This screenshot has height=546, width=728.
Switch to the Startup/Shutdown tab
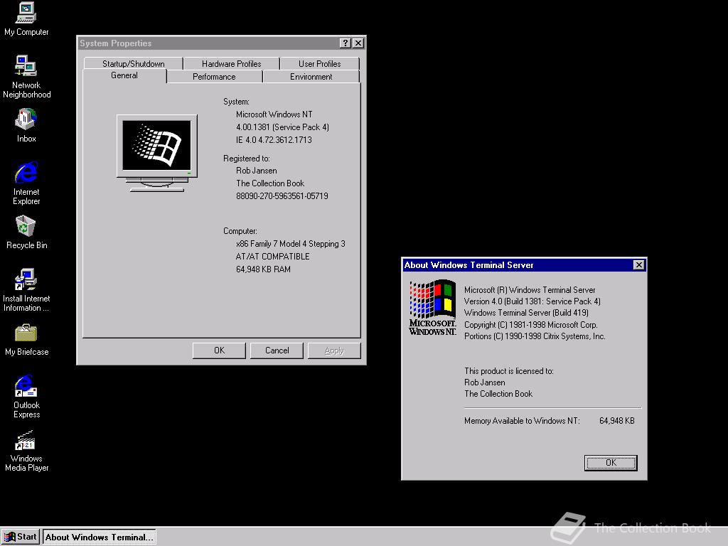(x=133, y=63)
